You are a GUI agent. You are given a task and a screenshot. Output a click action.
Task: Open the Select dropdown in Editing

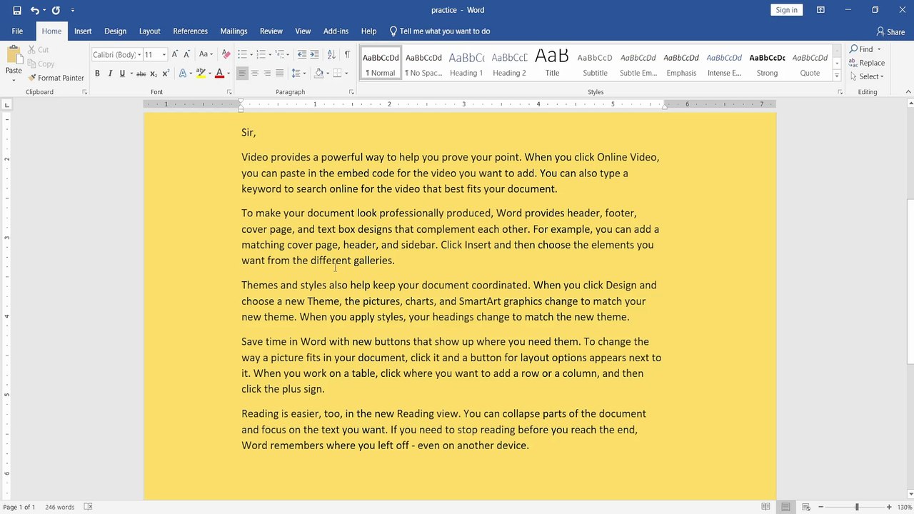coord(867,76)
